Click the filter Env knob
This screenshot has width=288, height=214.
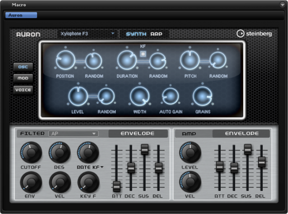click(31, 182)
